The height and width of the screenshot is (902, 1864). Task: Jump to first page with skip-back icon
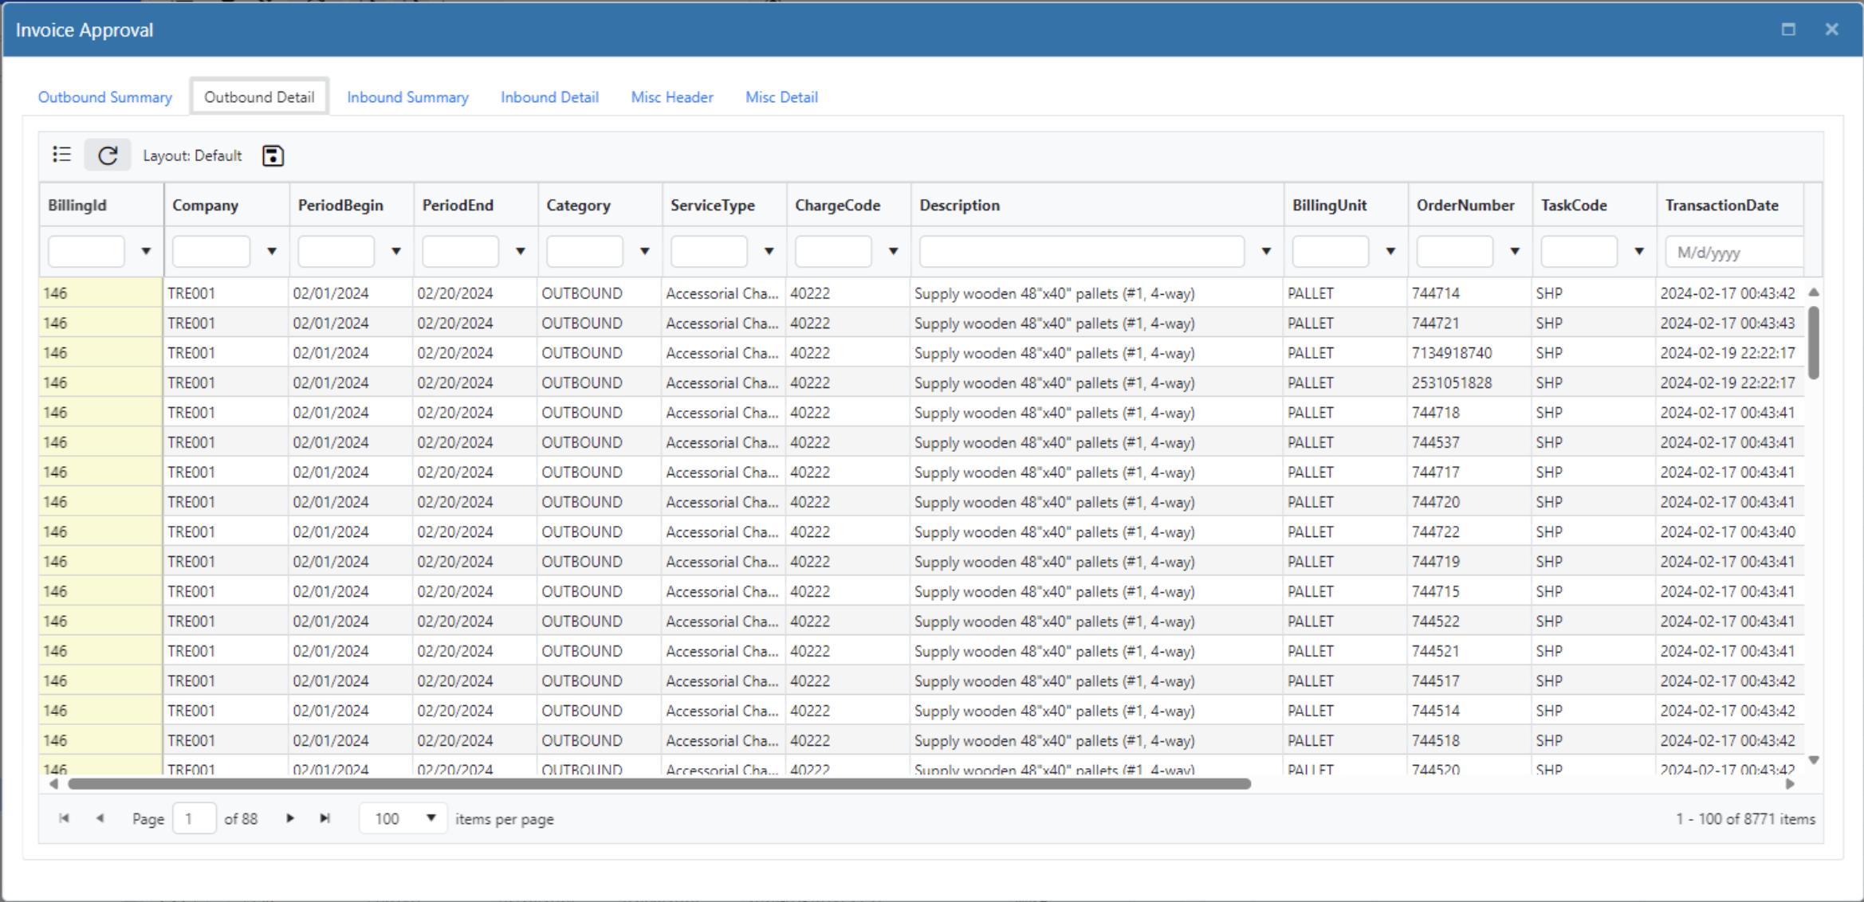click(x=65, y=818)
